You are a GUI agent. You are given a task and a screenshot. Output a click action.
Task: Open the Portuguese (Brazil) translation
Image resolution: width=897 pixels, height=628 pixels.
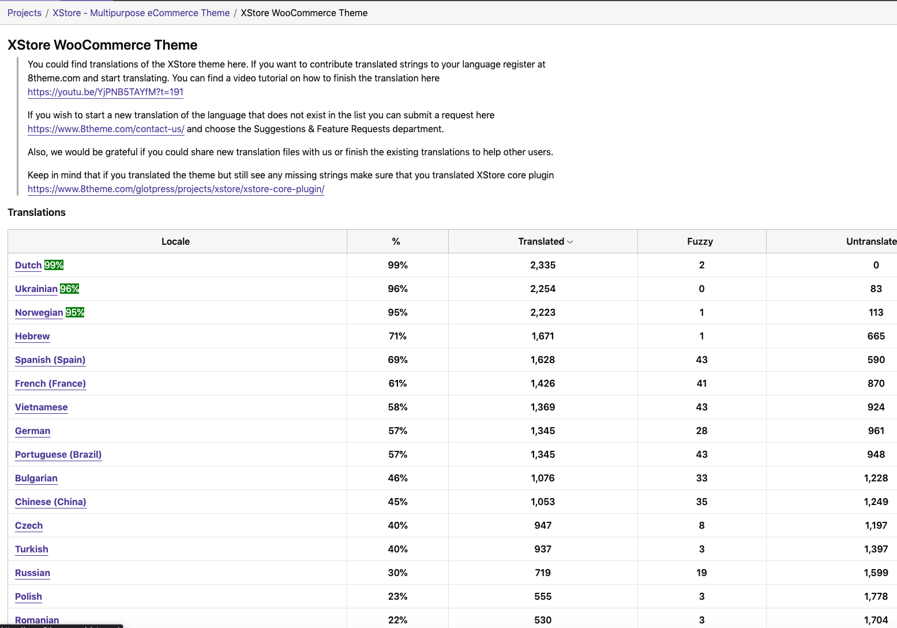58,454
